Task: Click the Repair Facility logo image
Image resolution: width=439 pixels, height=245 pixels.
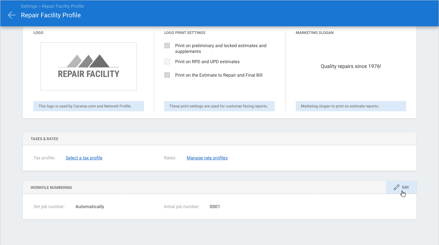Action: [x=89, y=66]
